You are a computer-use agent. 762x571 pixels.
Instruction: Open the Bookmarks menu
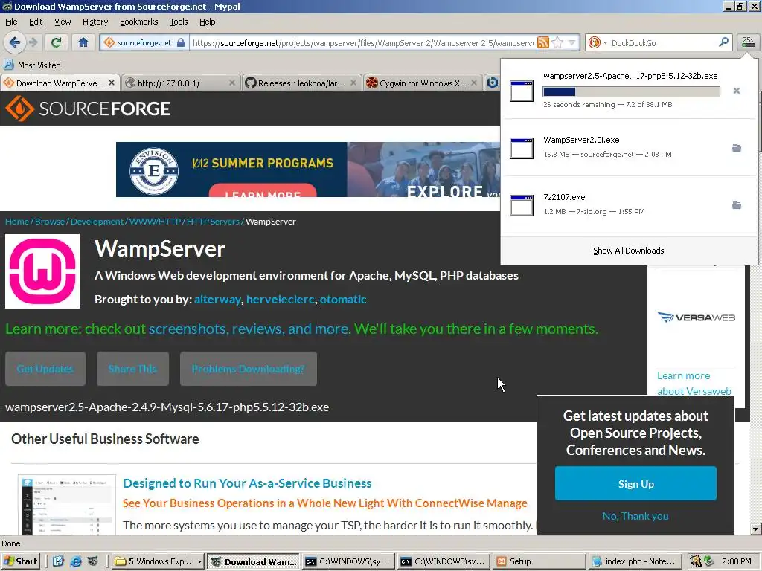coord(138,22)
